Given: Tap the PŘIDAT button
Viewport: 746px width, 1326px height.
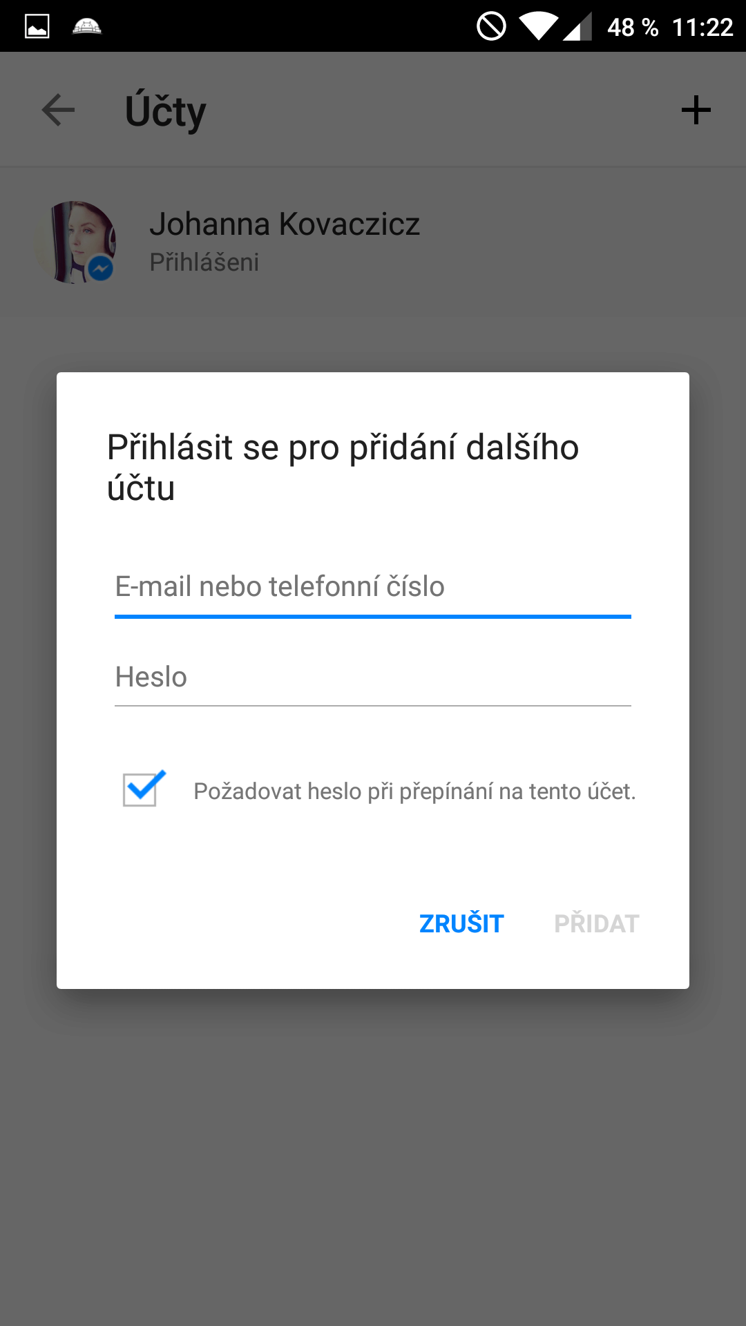Looking at the screenshot, I should (x=597, y=923).
